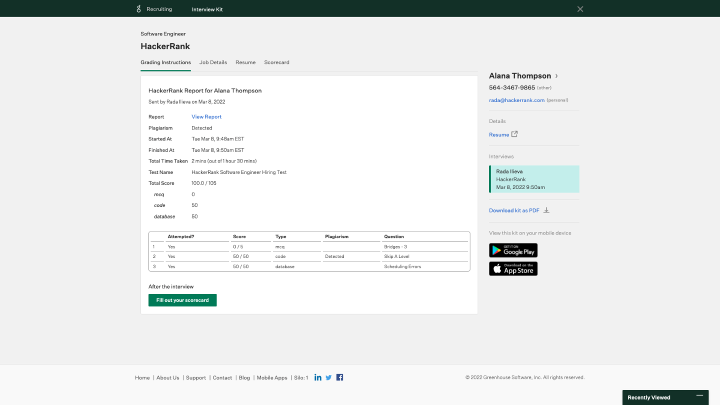This screenshot has width=720, height=405.
Task: Expand candidate details chevron next to Alana Thompson
Action: click(556, 76)
